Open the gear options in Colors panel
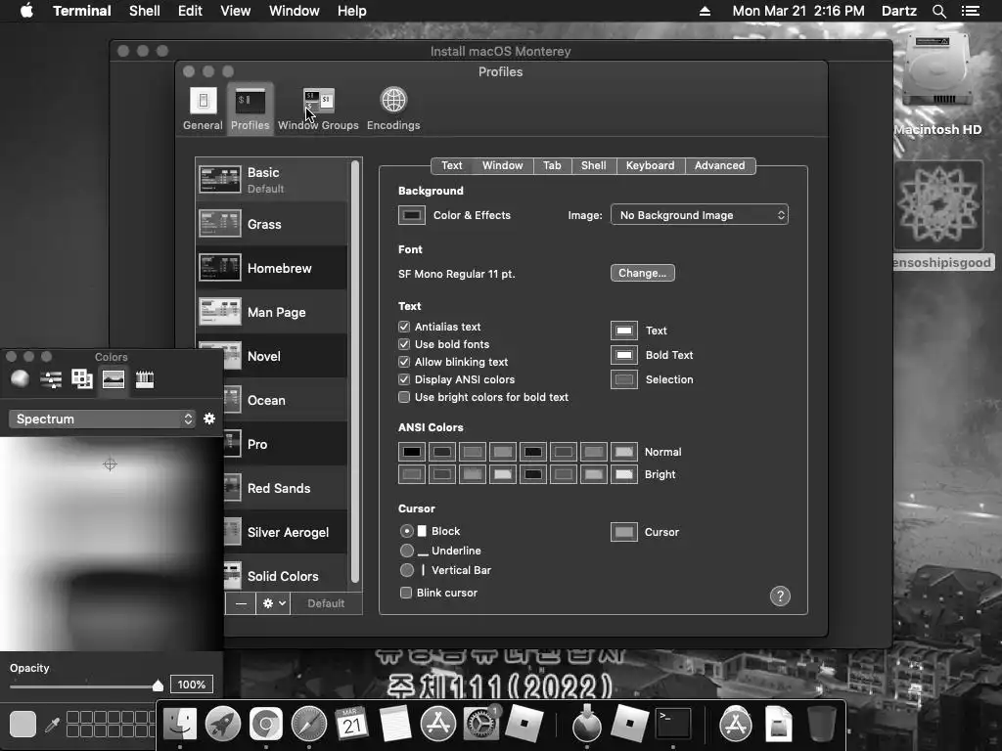The image size is (1002, 751). 209,419
